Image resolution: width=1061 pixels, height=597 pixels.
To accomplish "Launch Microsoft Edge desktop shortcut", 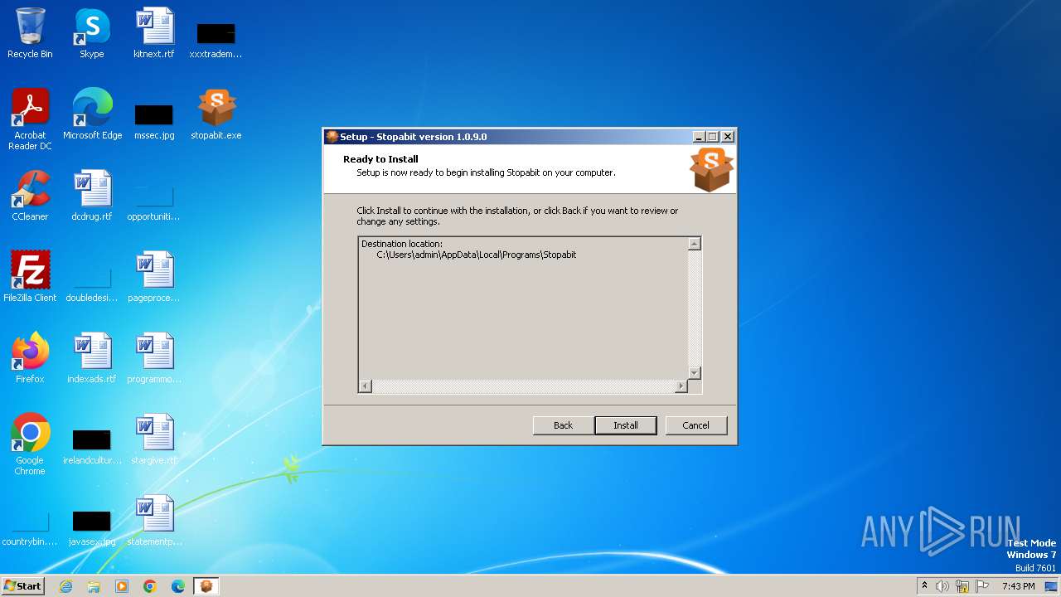I will (x=92, y=114).
